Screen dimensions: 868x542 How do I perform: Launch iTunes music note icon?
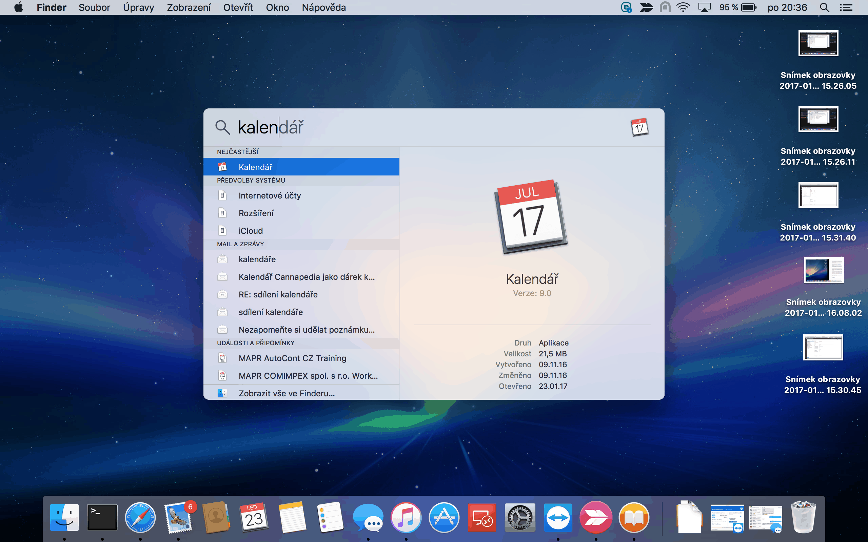pos(406,517)
